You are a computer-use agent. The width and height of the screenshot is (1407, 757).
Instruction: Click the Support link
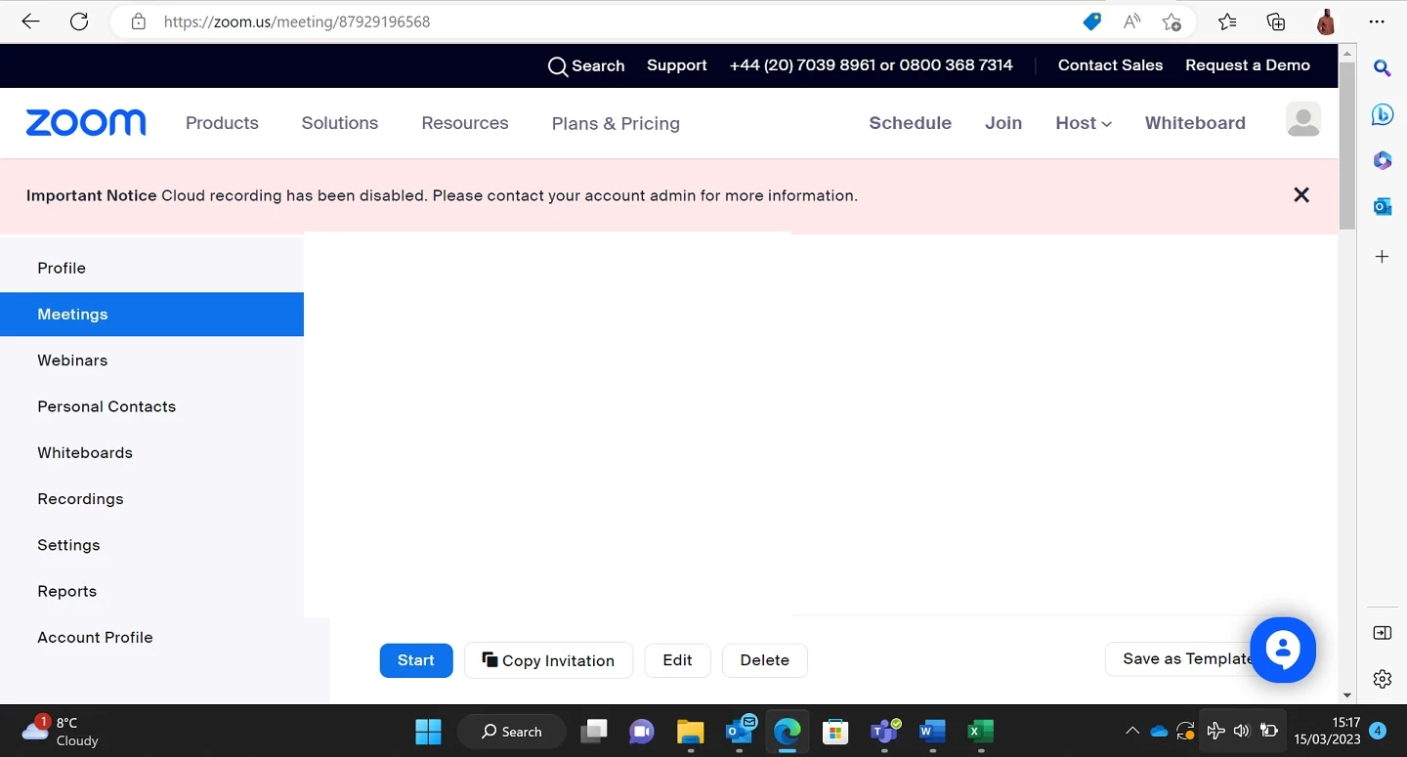tap(677, 65)
